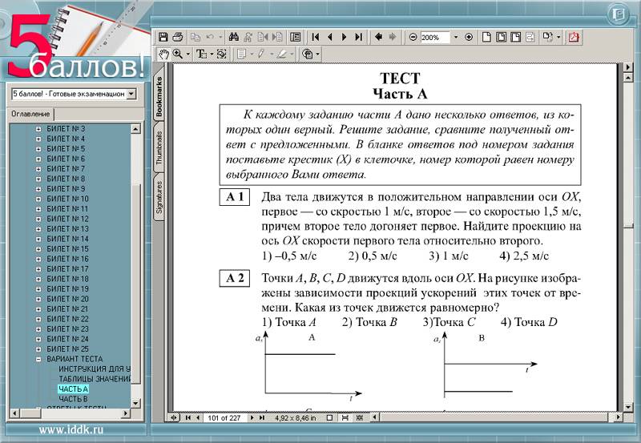
Task: Open ИНСТРУКЦИЯ ДЛЯ У tree item
Action: tap(95, 369)
